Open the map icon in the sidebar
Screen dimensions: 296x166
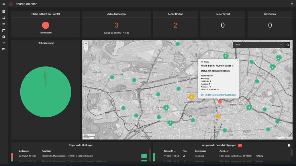tap(4, 37)
